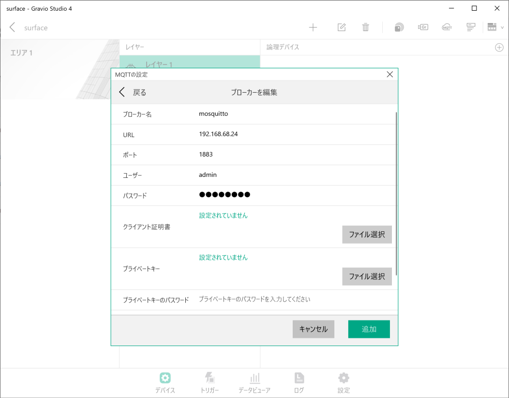
Task: Click the trash delete icon
Action: coord(365,27)
